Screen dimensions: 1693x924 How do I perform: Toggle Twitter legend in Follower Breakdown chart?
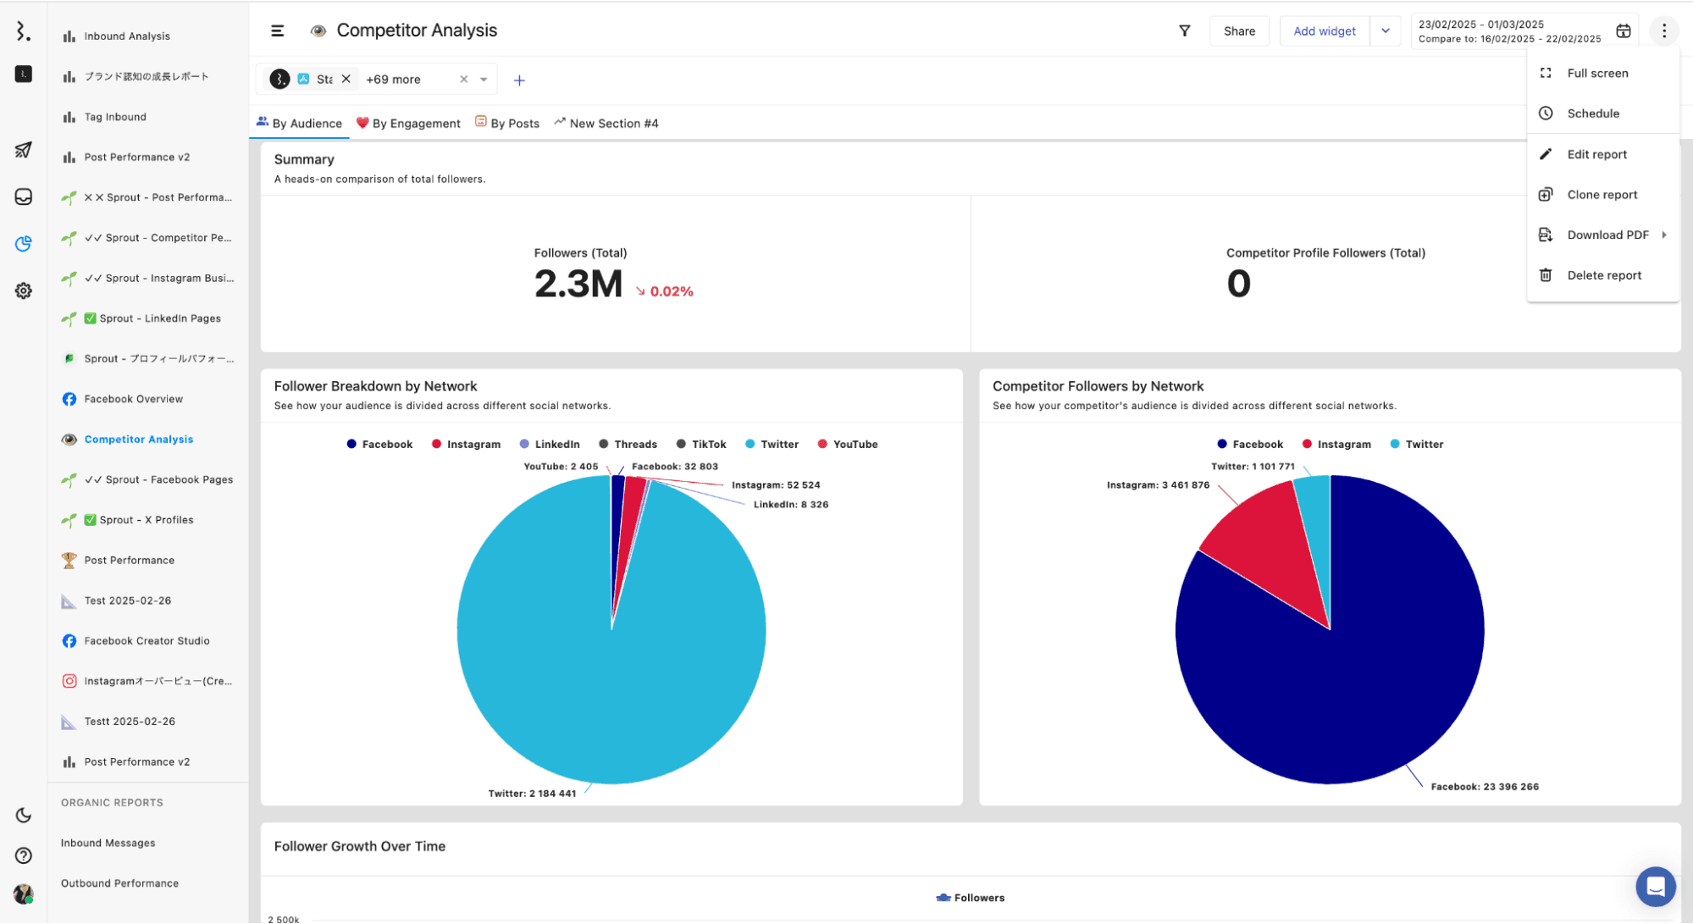(x=772, y=444)
